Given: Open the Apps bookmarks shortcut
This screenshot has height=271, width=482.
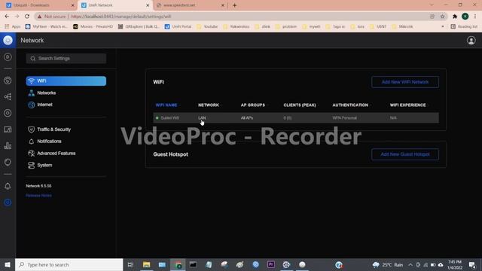Looking at the screenshot, I should 12,27.
